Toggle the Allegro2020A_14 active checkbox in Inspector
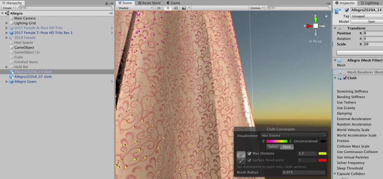The image size is (383, 179). pos(347,10)
